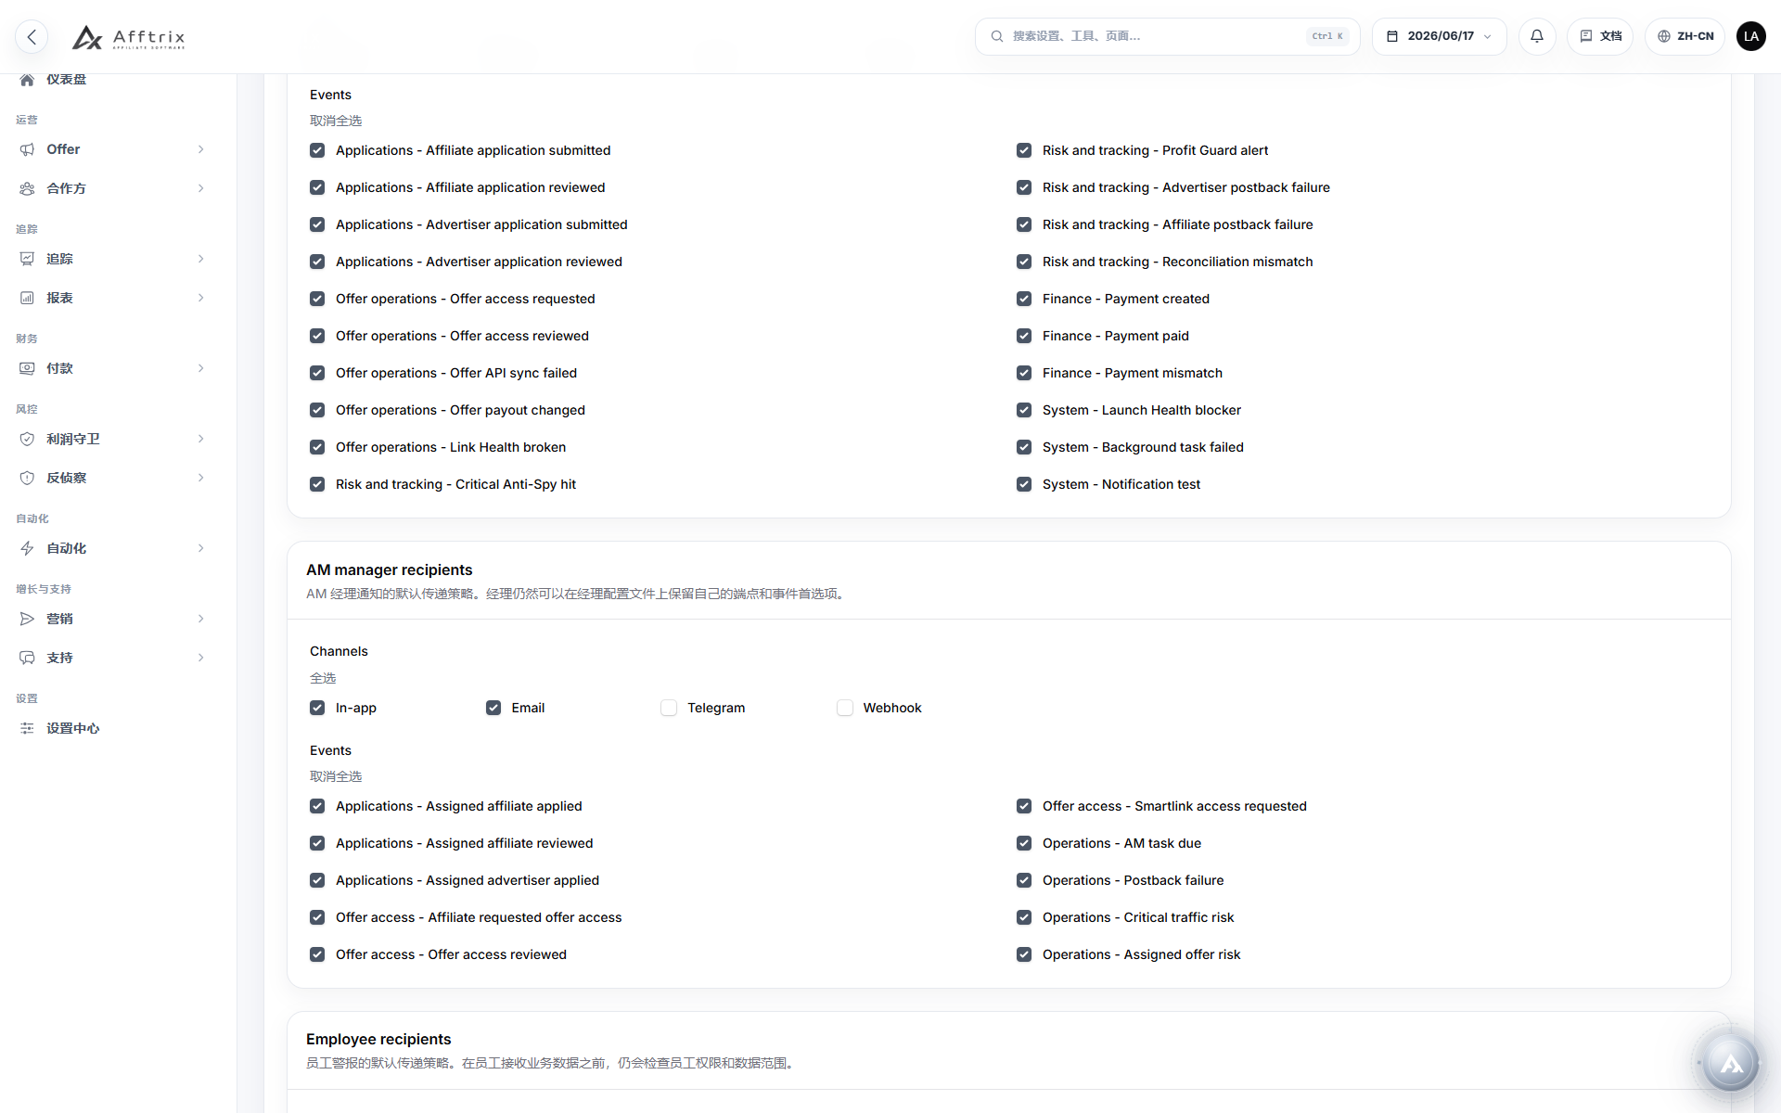Screen dimensions: 1781x1113
Task: Open the notifications bell
Action: 1537,36
